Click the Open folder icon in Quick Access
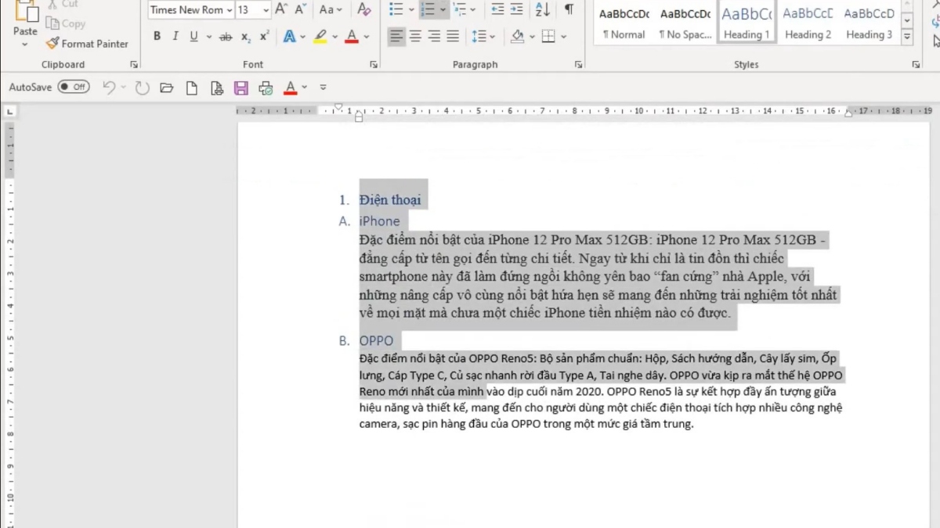The image size is (940, 528). (166, 87)
